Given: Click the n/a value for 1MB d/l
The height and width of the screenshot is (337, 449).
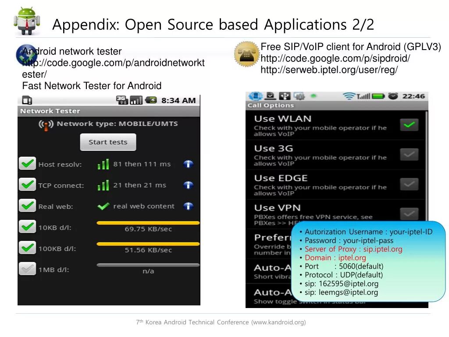Looking at the screenshot, I should (x=148, y=271).
